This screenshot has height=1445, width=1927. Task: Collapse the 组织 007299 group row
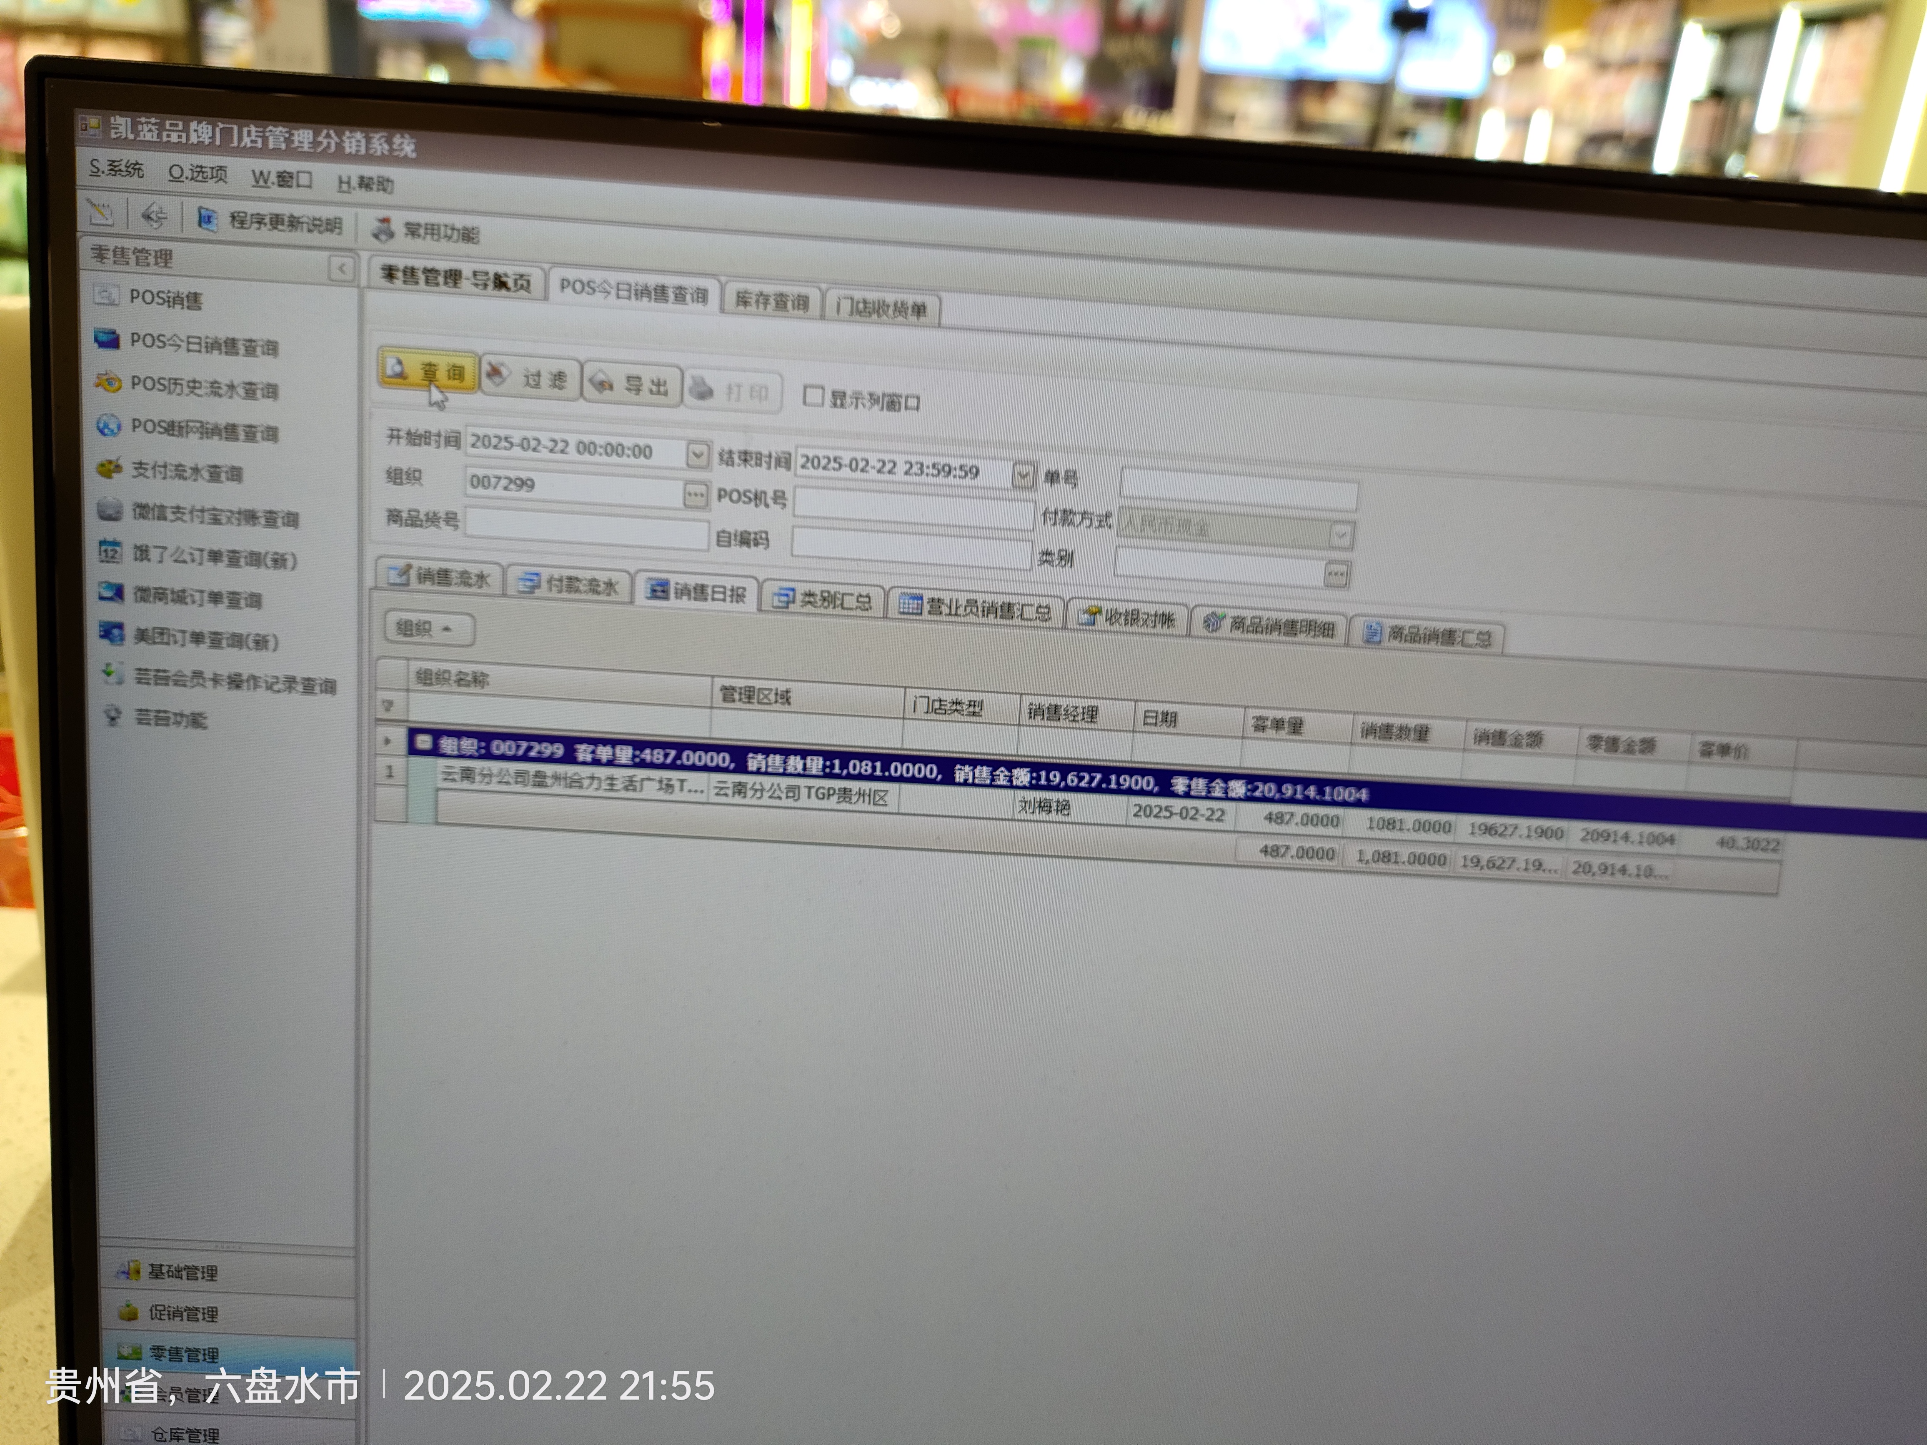[x=423, y=742]
